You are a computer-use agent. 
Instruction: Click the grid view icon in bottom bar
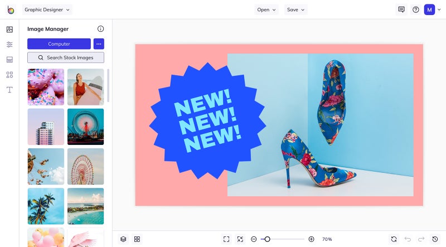click(137, 239)
